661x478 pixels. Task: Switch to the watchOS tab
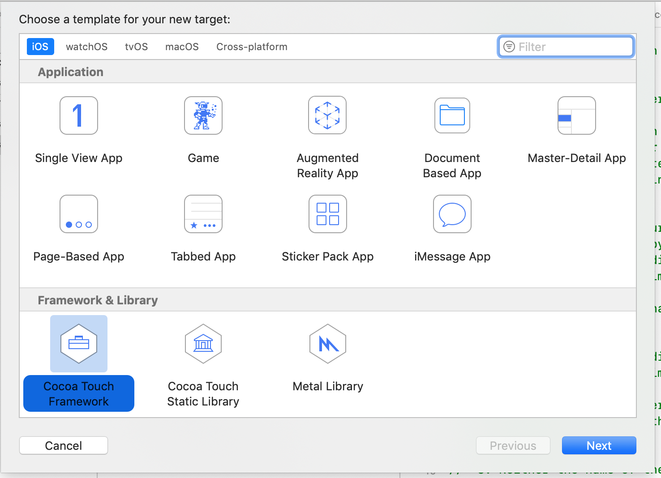87,47
